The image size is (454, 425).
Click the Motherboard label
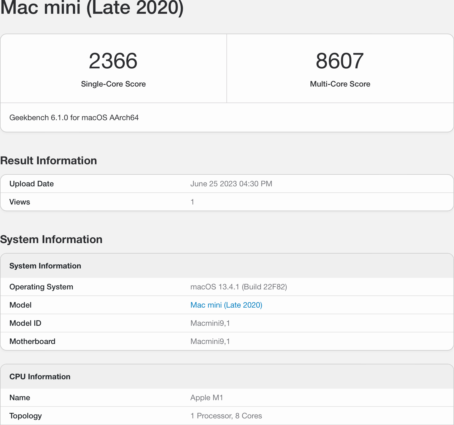32,341
